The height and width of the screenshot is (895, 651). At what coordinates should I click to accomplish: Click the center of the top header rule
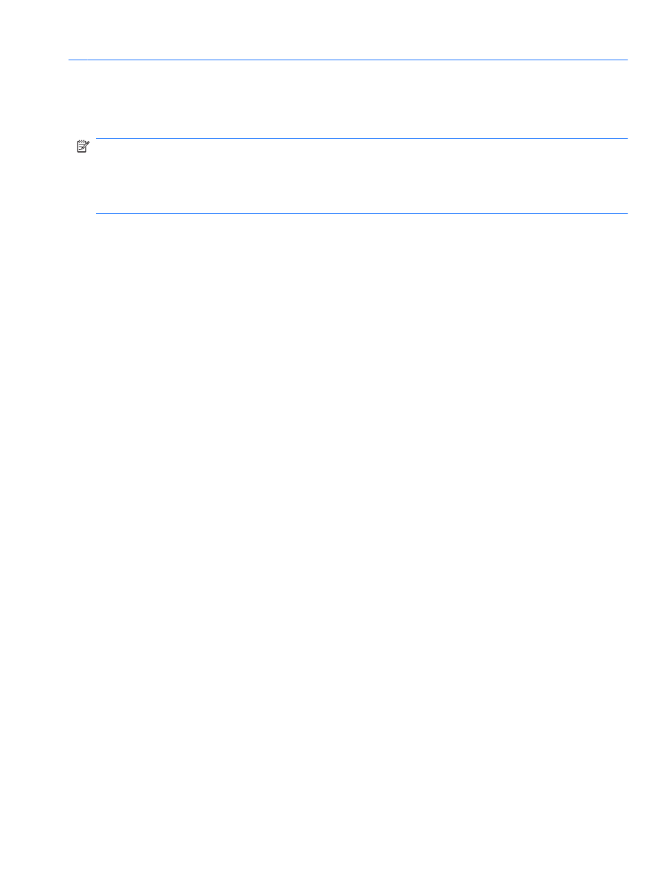point(347,60)
